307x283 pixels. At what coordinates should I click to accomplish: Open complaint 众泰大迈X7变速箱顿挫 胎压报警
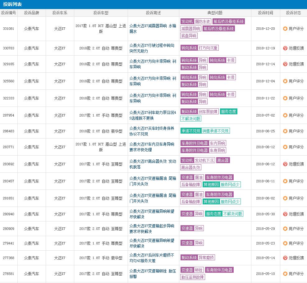pyautogui.click(x=153, y=274)
